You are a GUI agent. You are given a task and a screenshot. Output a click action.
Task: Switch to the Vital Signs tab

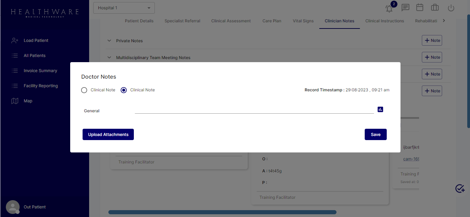pos(303,21)
